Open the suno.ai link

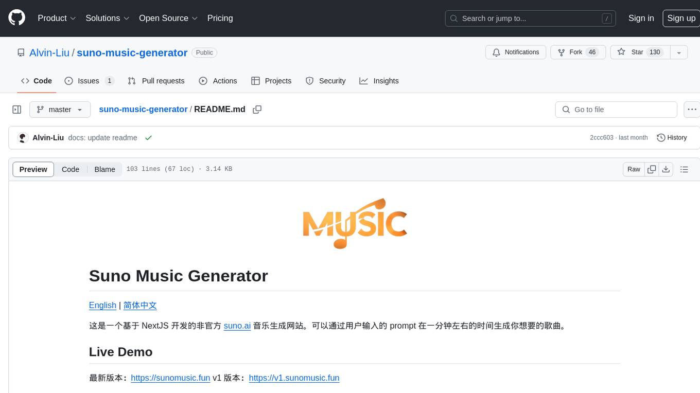click(237, 326)
